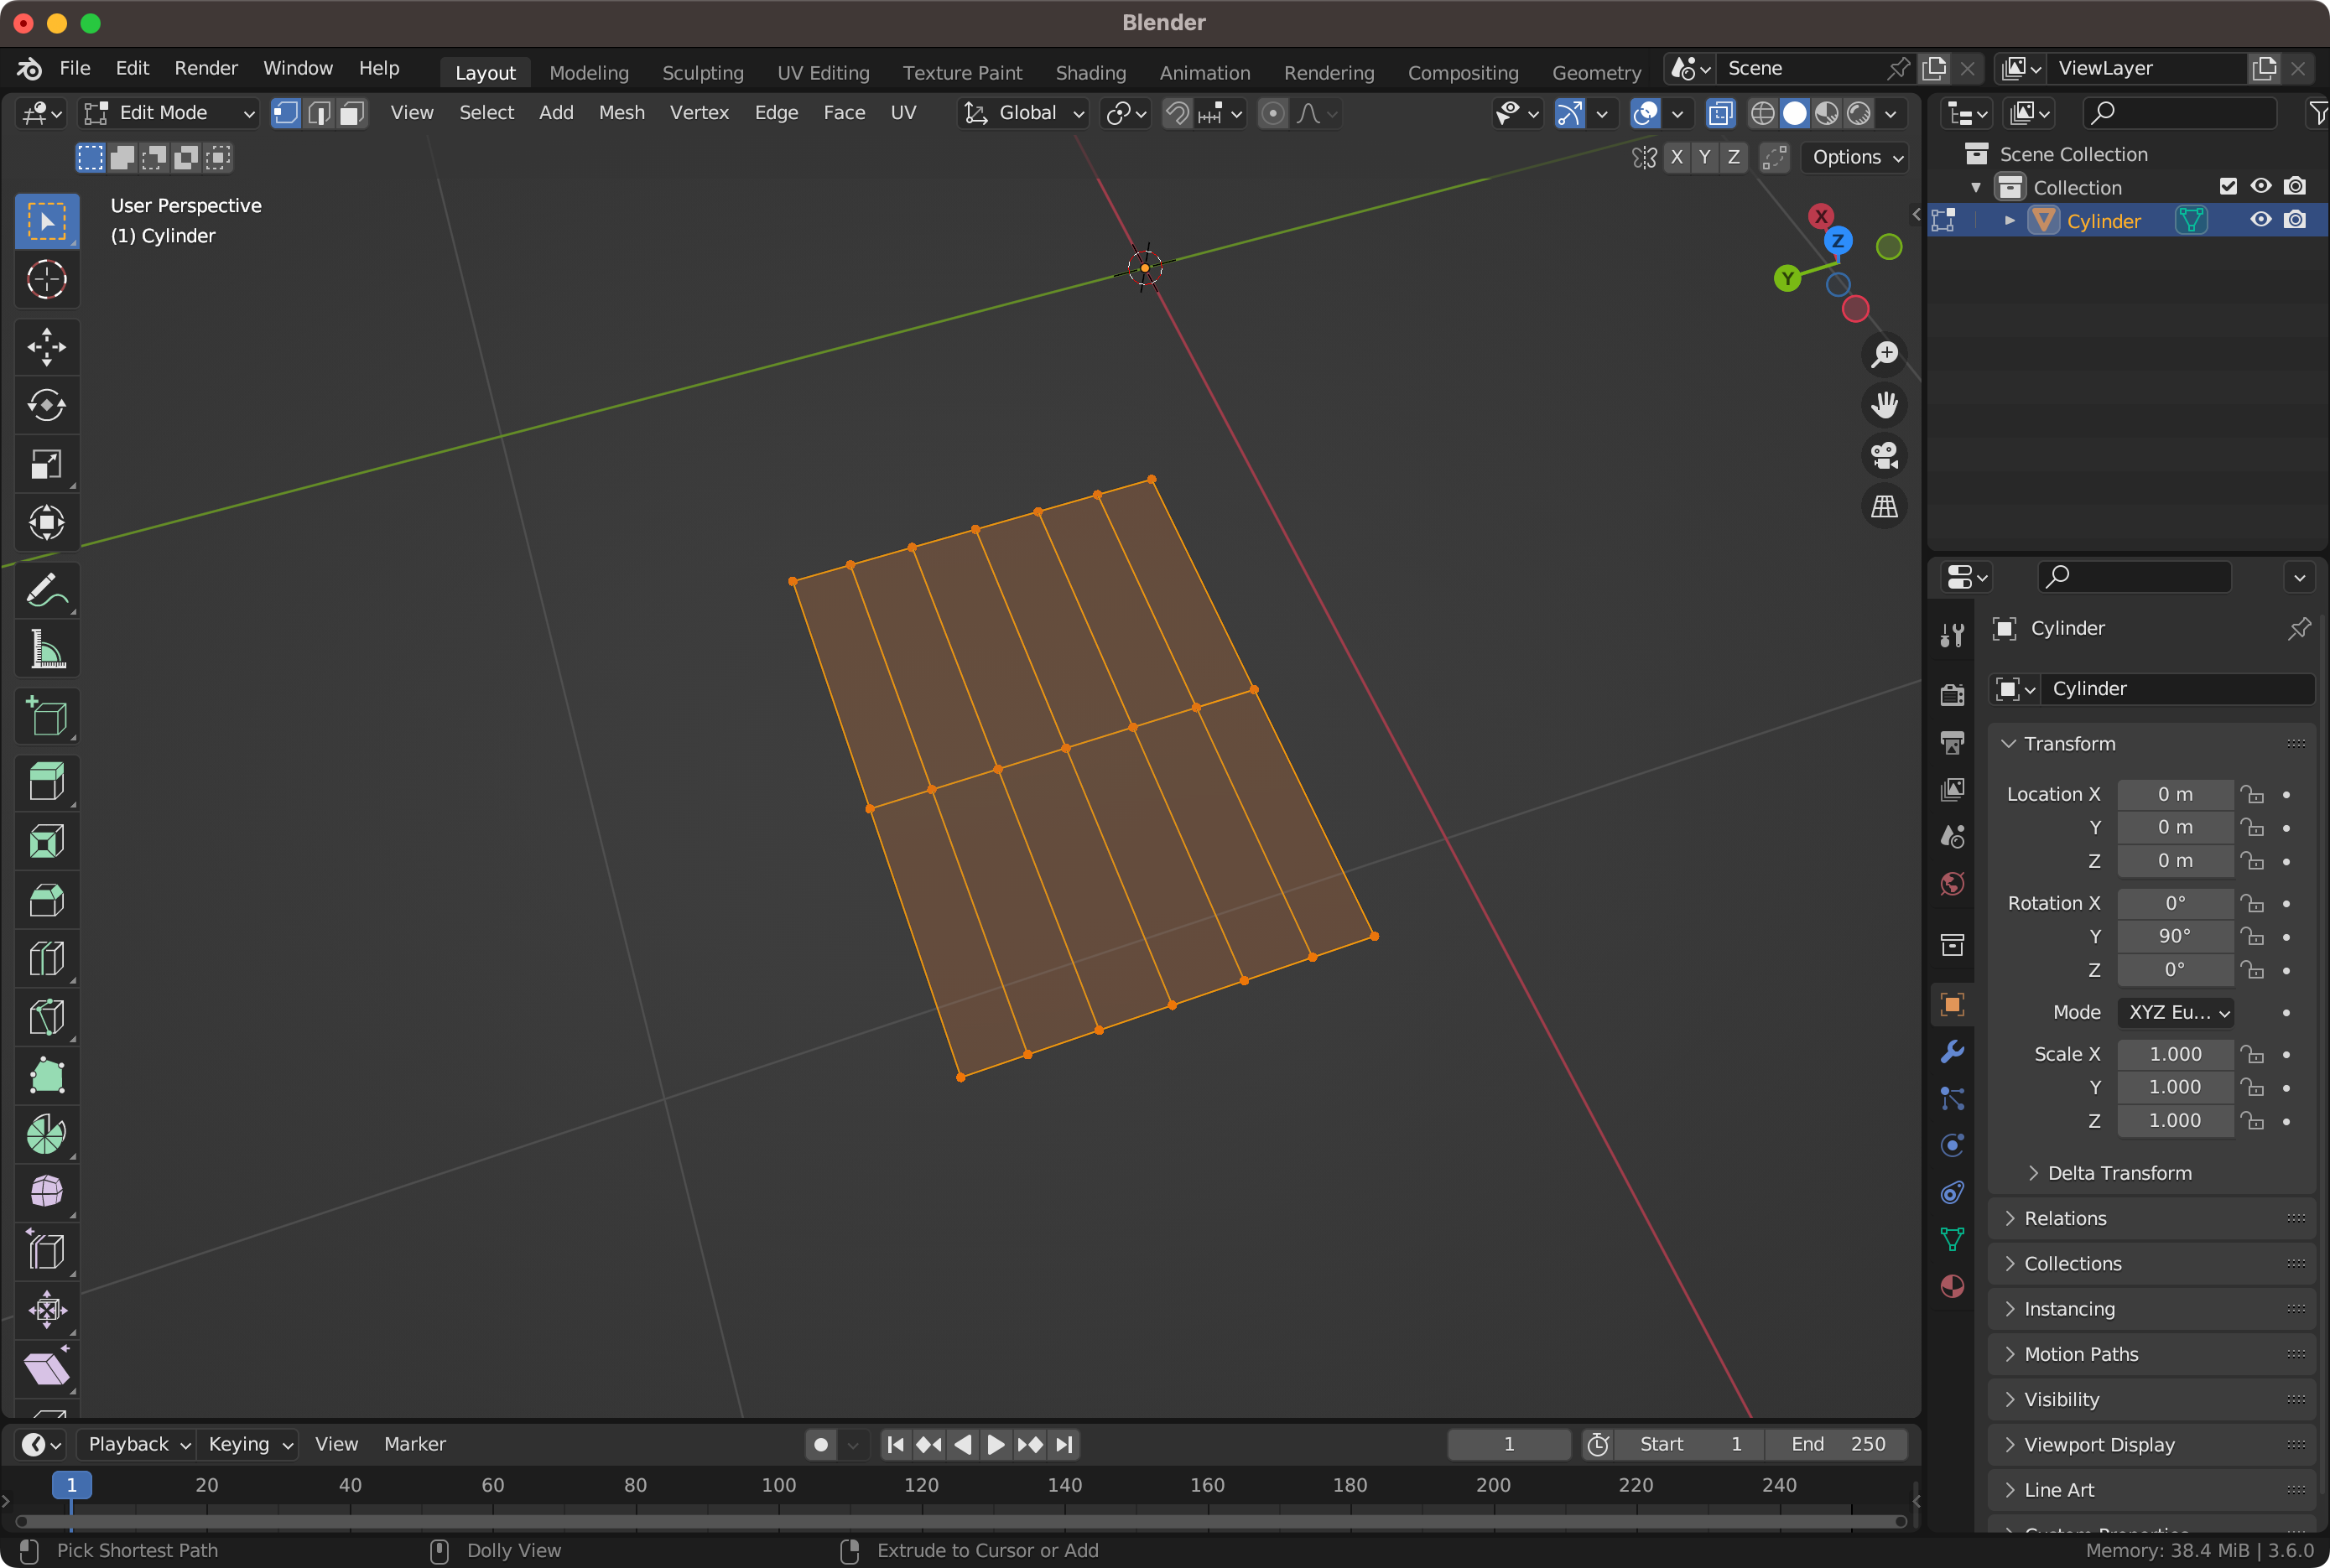Play the animation forward
This screenshot has height=1568, width=2330.
tap(996, 1444)
